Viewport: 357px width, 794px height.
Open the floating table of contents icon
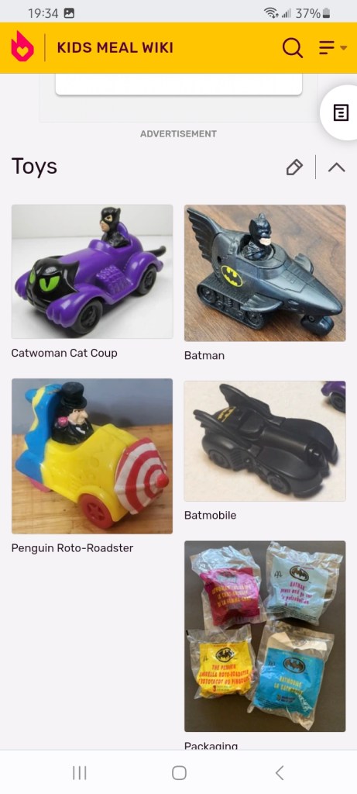click(341, 112)
